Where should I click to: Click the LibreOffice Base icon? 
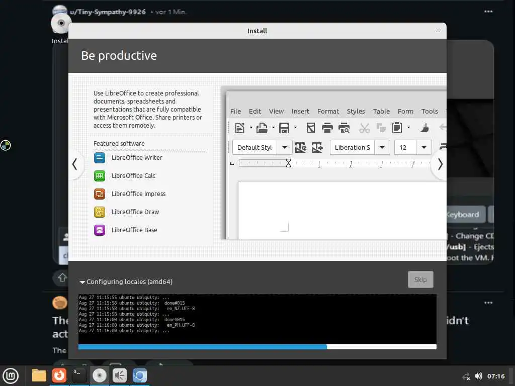(100, 230)
